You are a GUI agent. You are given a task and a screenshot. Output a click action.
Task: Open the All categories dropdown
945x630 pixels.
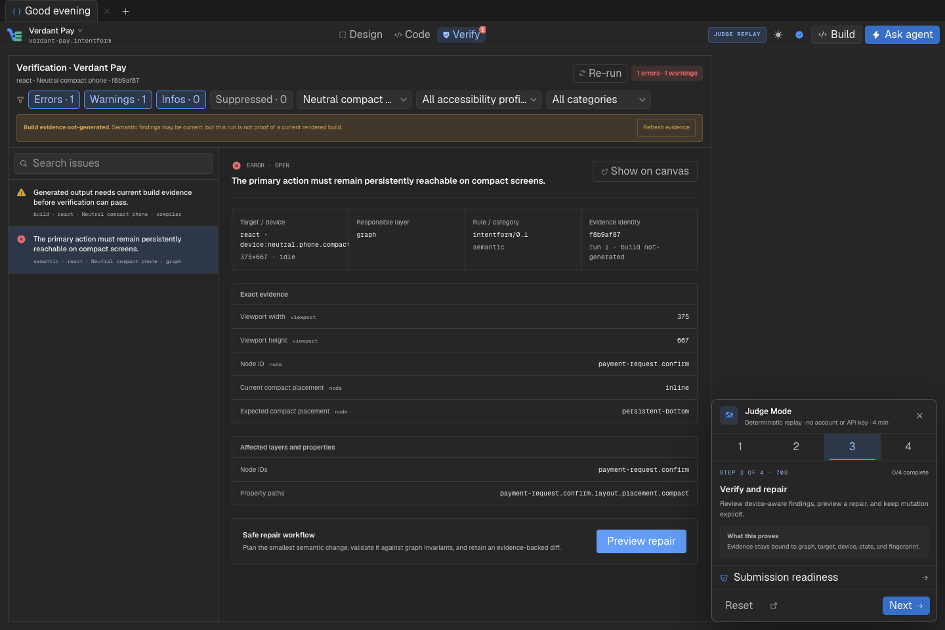598,100
